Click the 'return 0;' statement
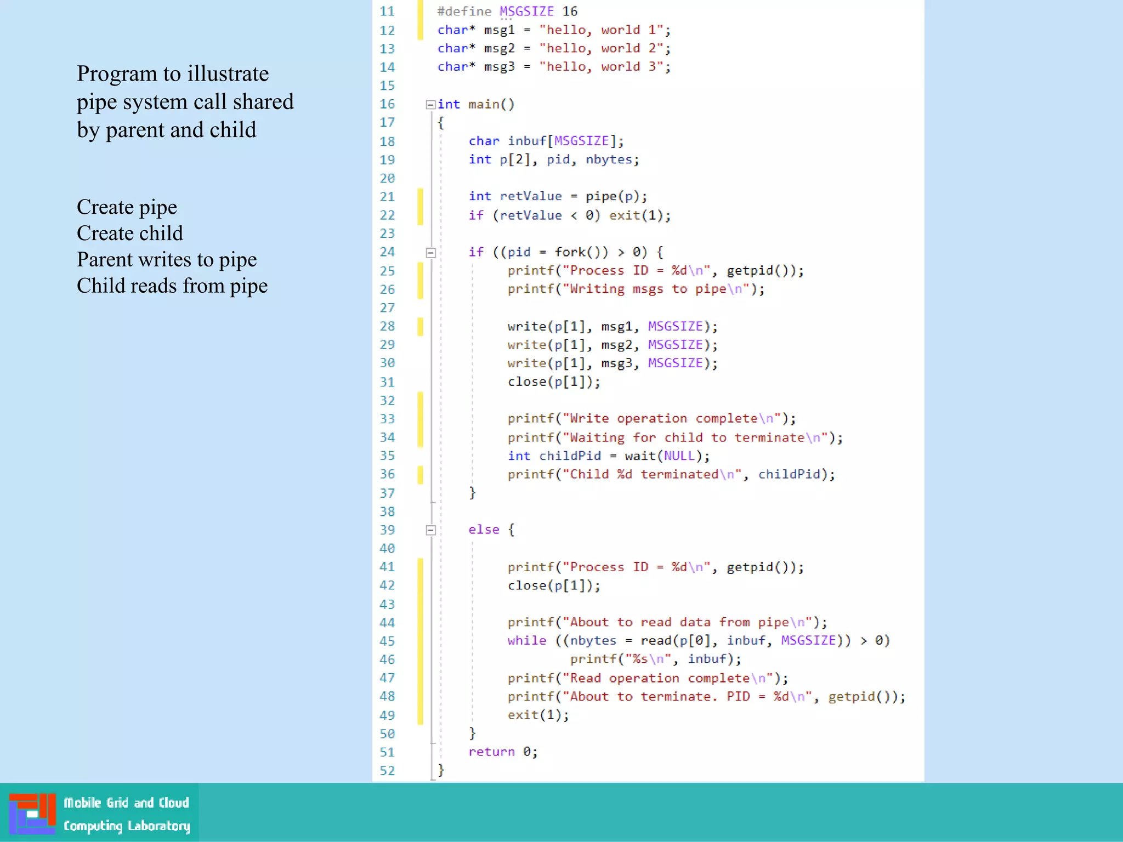Screen dimensions: 1123x842 click(503, 752)
